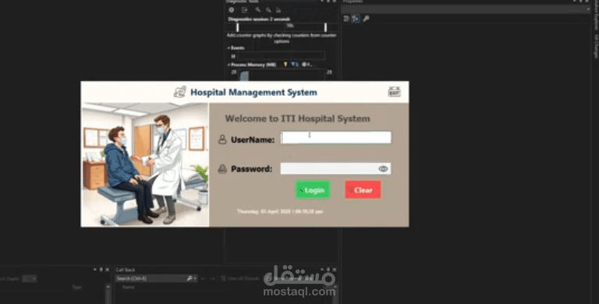Switch Properties panel to Categorized view
This screenshot has height=304, width=599.
pyautogui.click(x=346, y=19)
